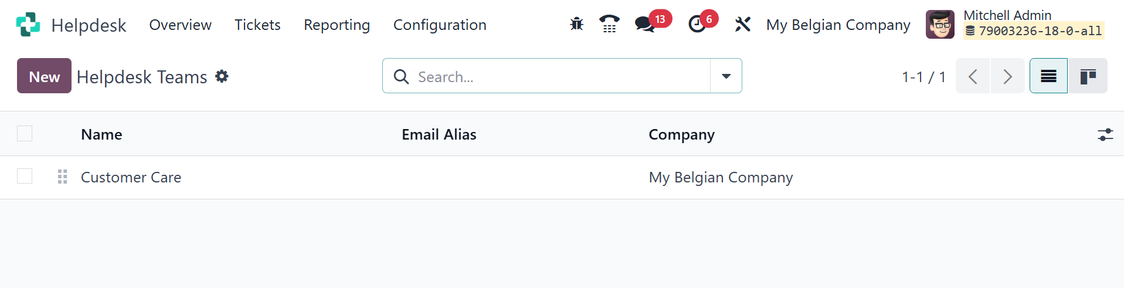The image size is (1124, 288).
Task: Select the Customer Care row checkbox
Action: click(x=25, y=176)
